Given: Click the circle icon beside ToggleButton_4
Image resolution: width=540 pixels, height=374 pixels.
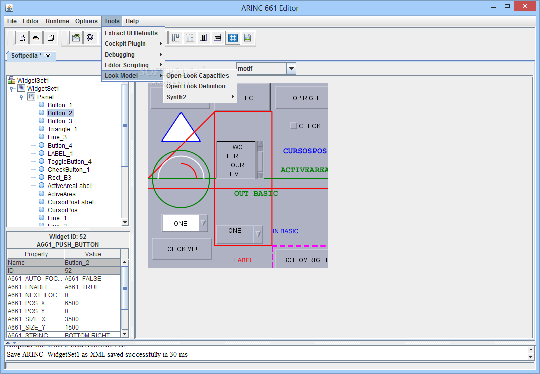Looking at the screenshot, I should (x=41, y=161).
